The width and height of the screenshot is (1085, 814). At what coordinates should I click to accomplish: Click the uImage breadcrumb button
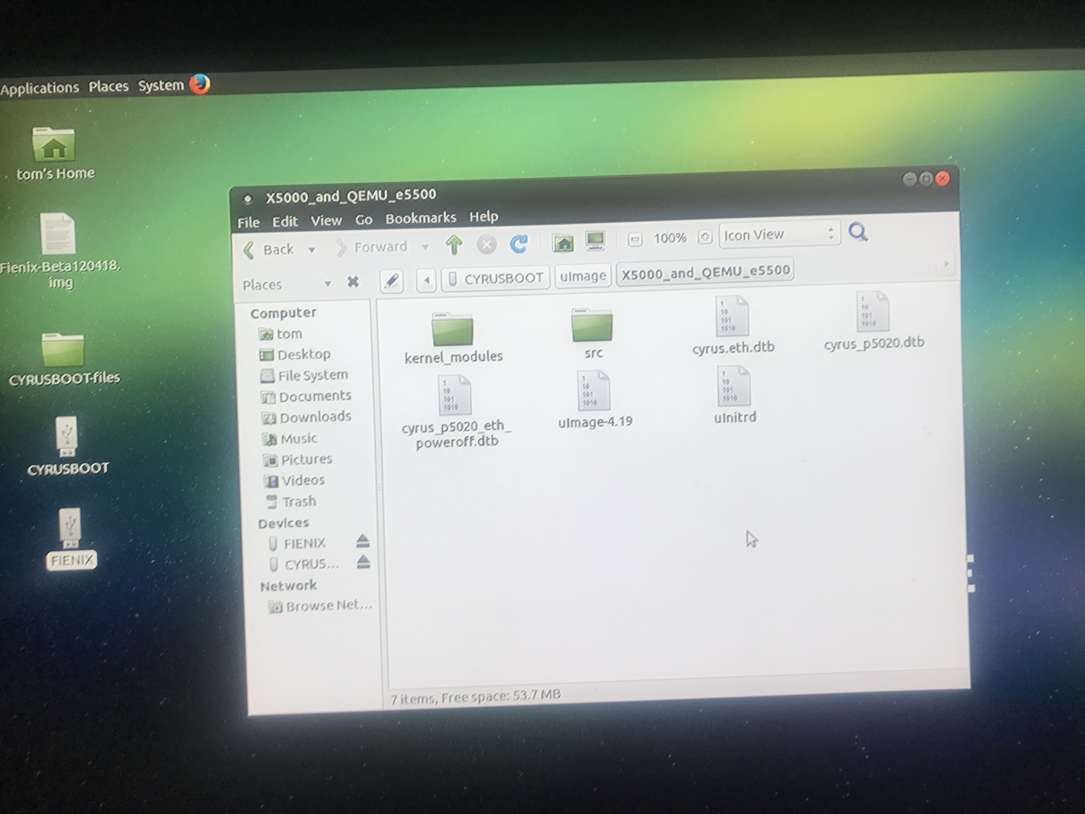point(583,276)
